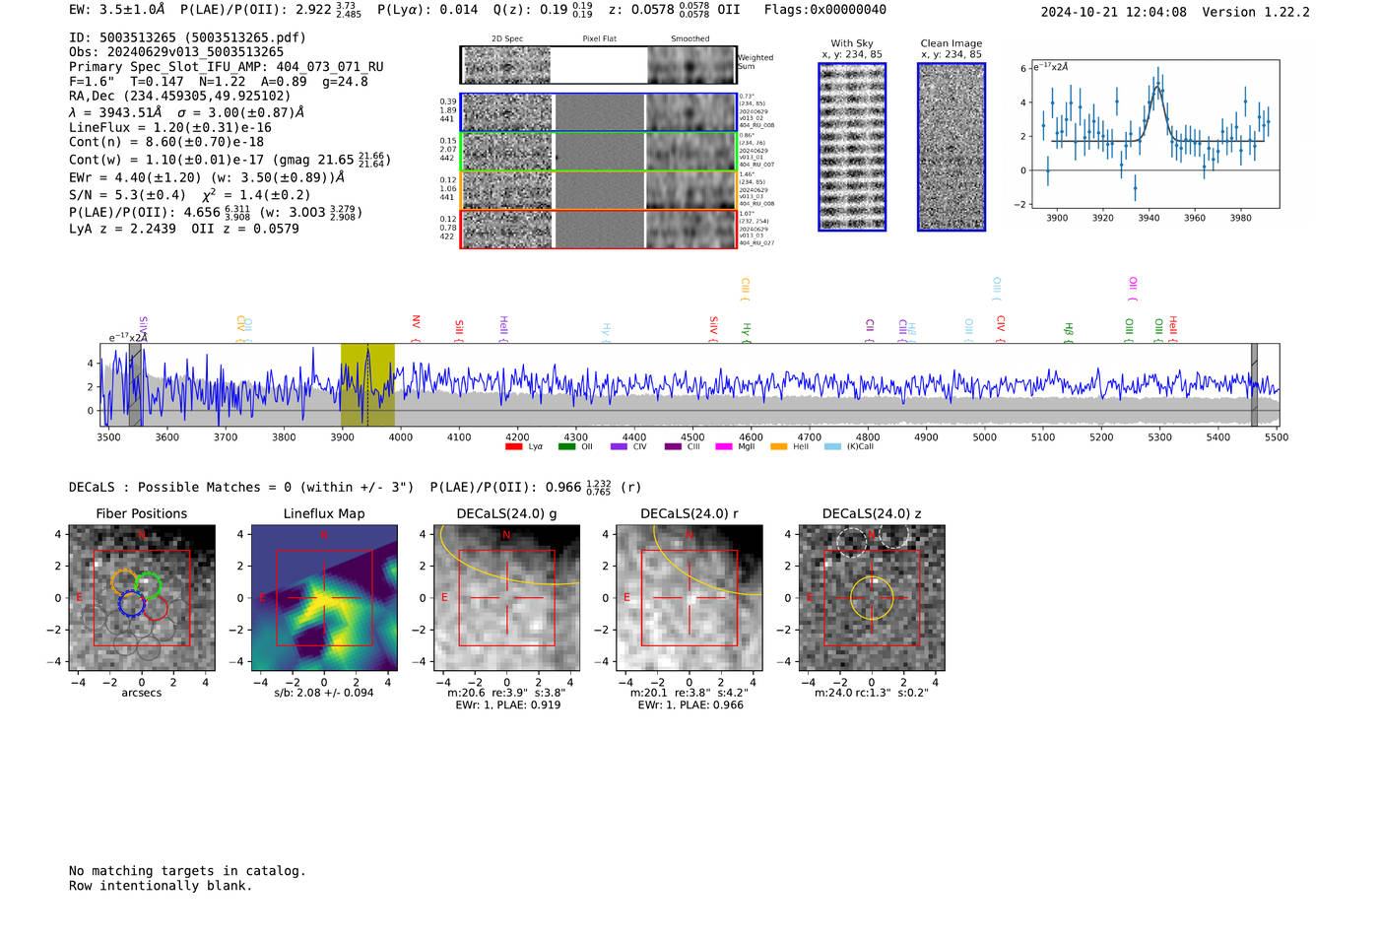Click the LineFlux = 1.20(±0.31)e-16 text
The width and height of the screenshot is (1379, 939).
[x=170, y=127]
